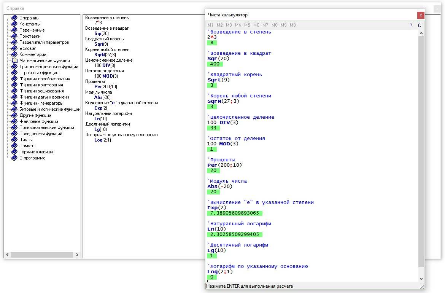The height and width of the screenshot is (293, 445).
Task: Click the book icon beside Другие функции
Action: pos(14,115)
